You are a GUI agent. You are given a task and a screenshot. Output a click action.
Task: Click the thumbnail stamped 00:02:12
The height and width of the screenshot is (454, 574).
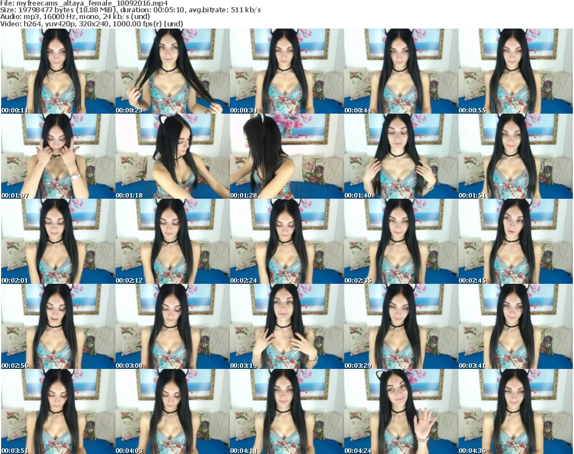coord(173,241)
